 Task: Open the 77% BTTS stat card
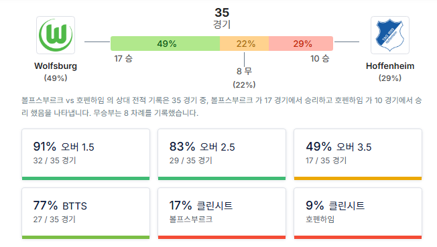point(86,214)
